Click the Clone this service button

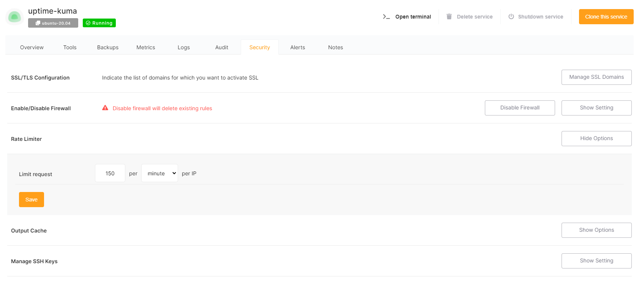606,17
